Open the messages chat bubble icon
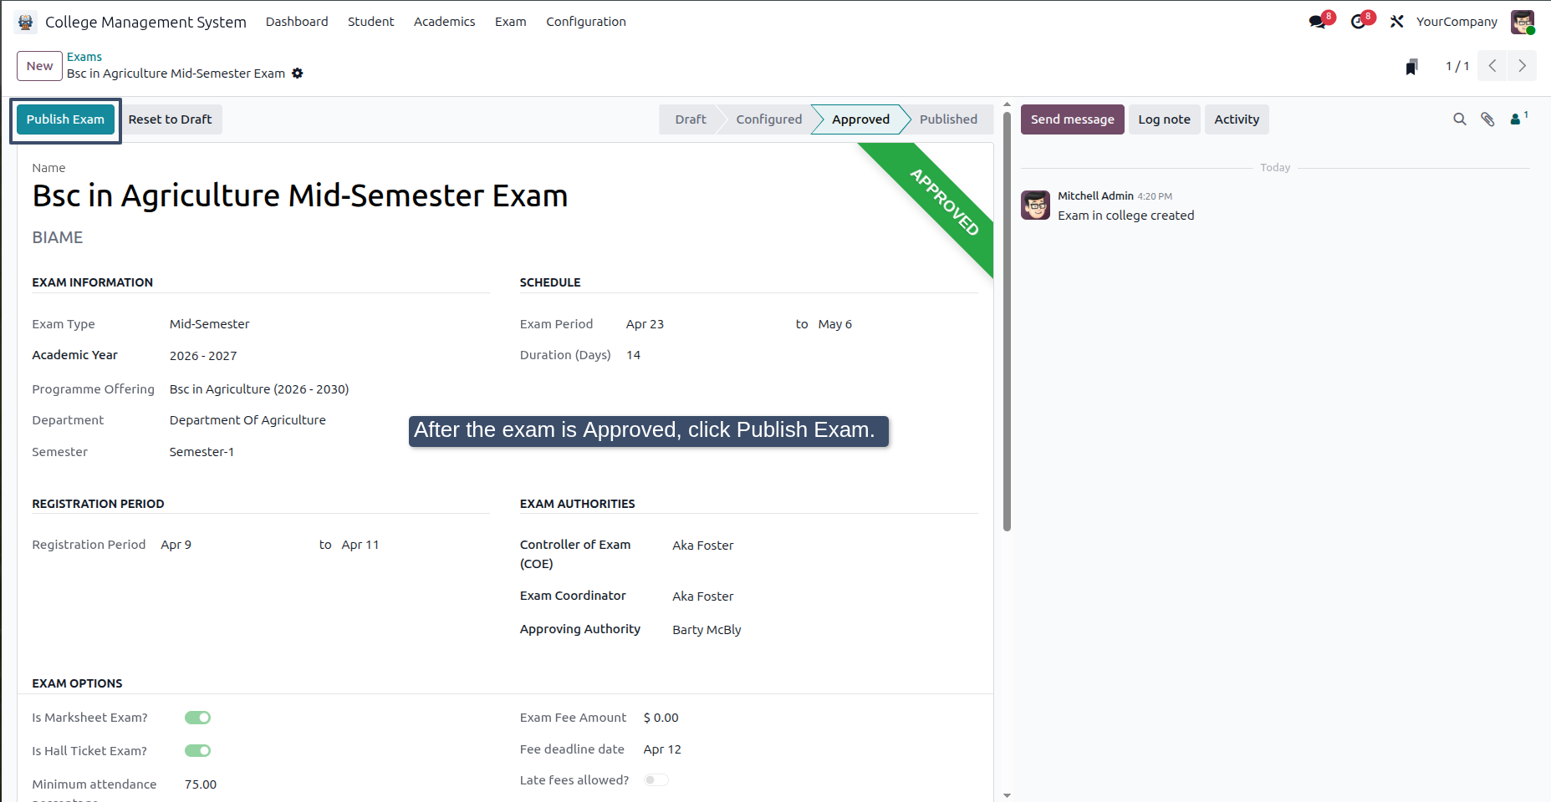 pyautogui.click(x=1319, y=22)
